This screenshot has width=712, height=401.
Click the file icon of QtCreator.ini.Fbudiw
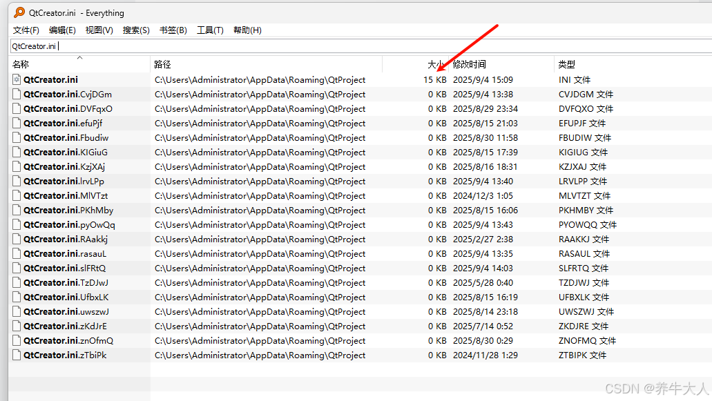click(17, 138)
